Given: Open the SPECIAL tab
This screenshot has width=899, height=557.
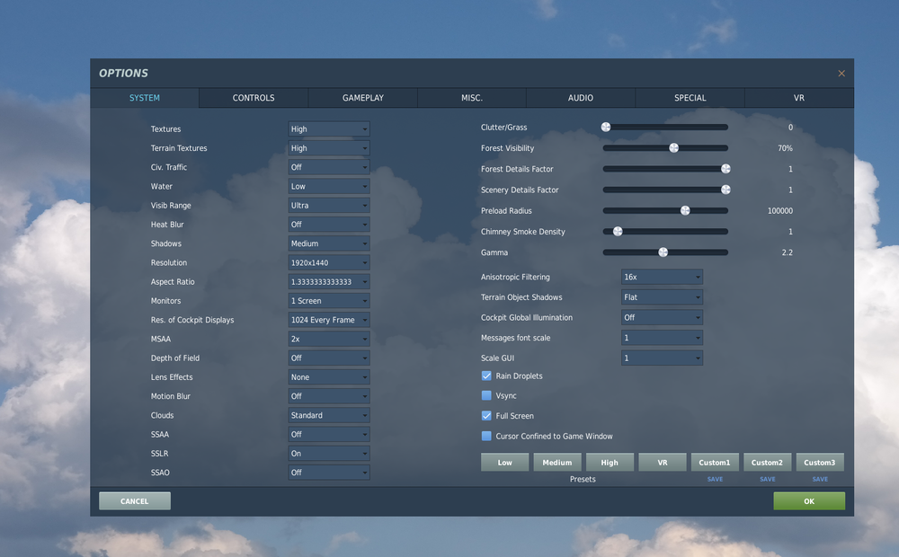Looking at the screenshot, I should point(690,98).
